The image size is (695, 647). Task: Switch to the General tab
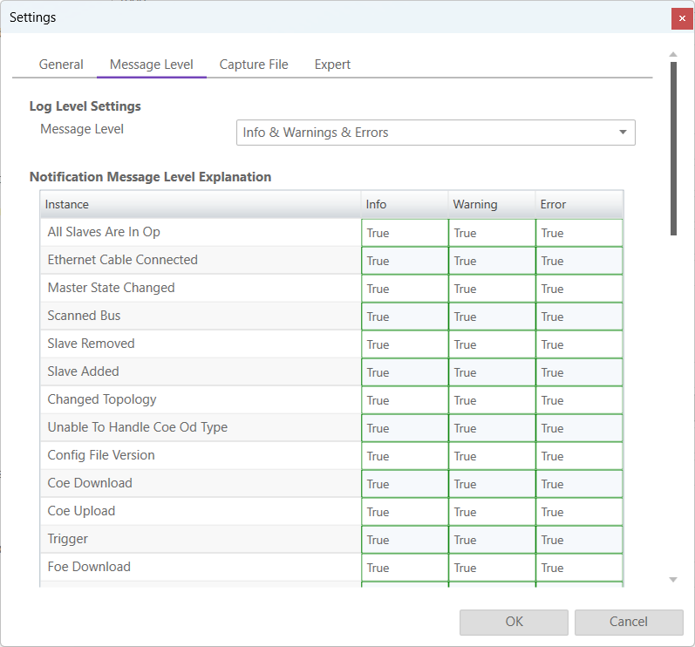[x=61, y=65]
